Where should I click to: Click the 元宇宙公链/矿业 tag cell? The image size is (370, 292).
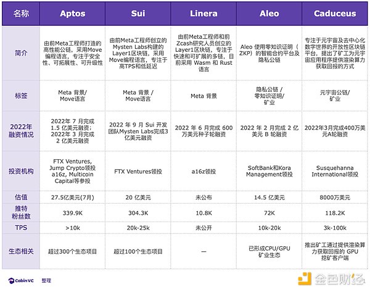point(335,96)
